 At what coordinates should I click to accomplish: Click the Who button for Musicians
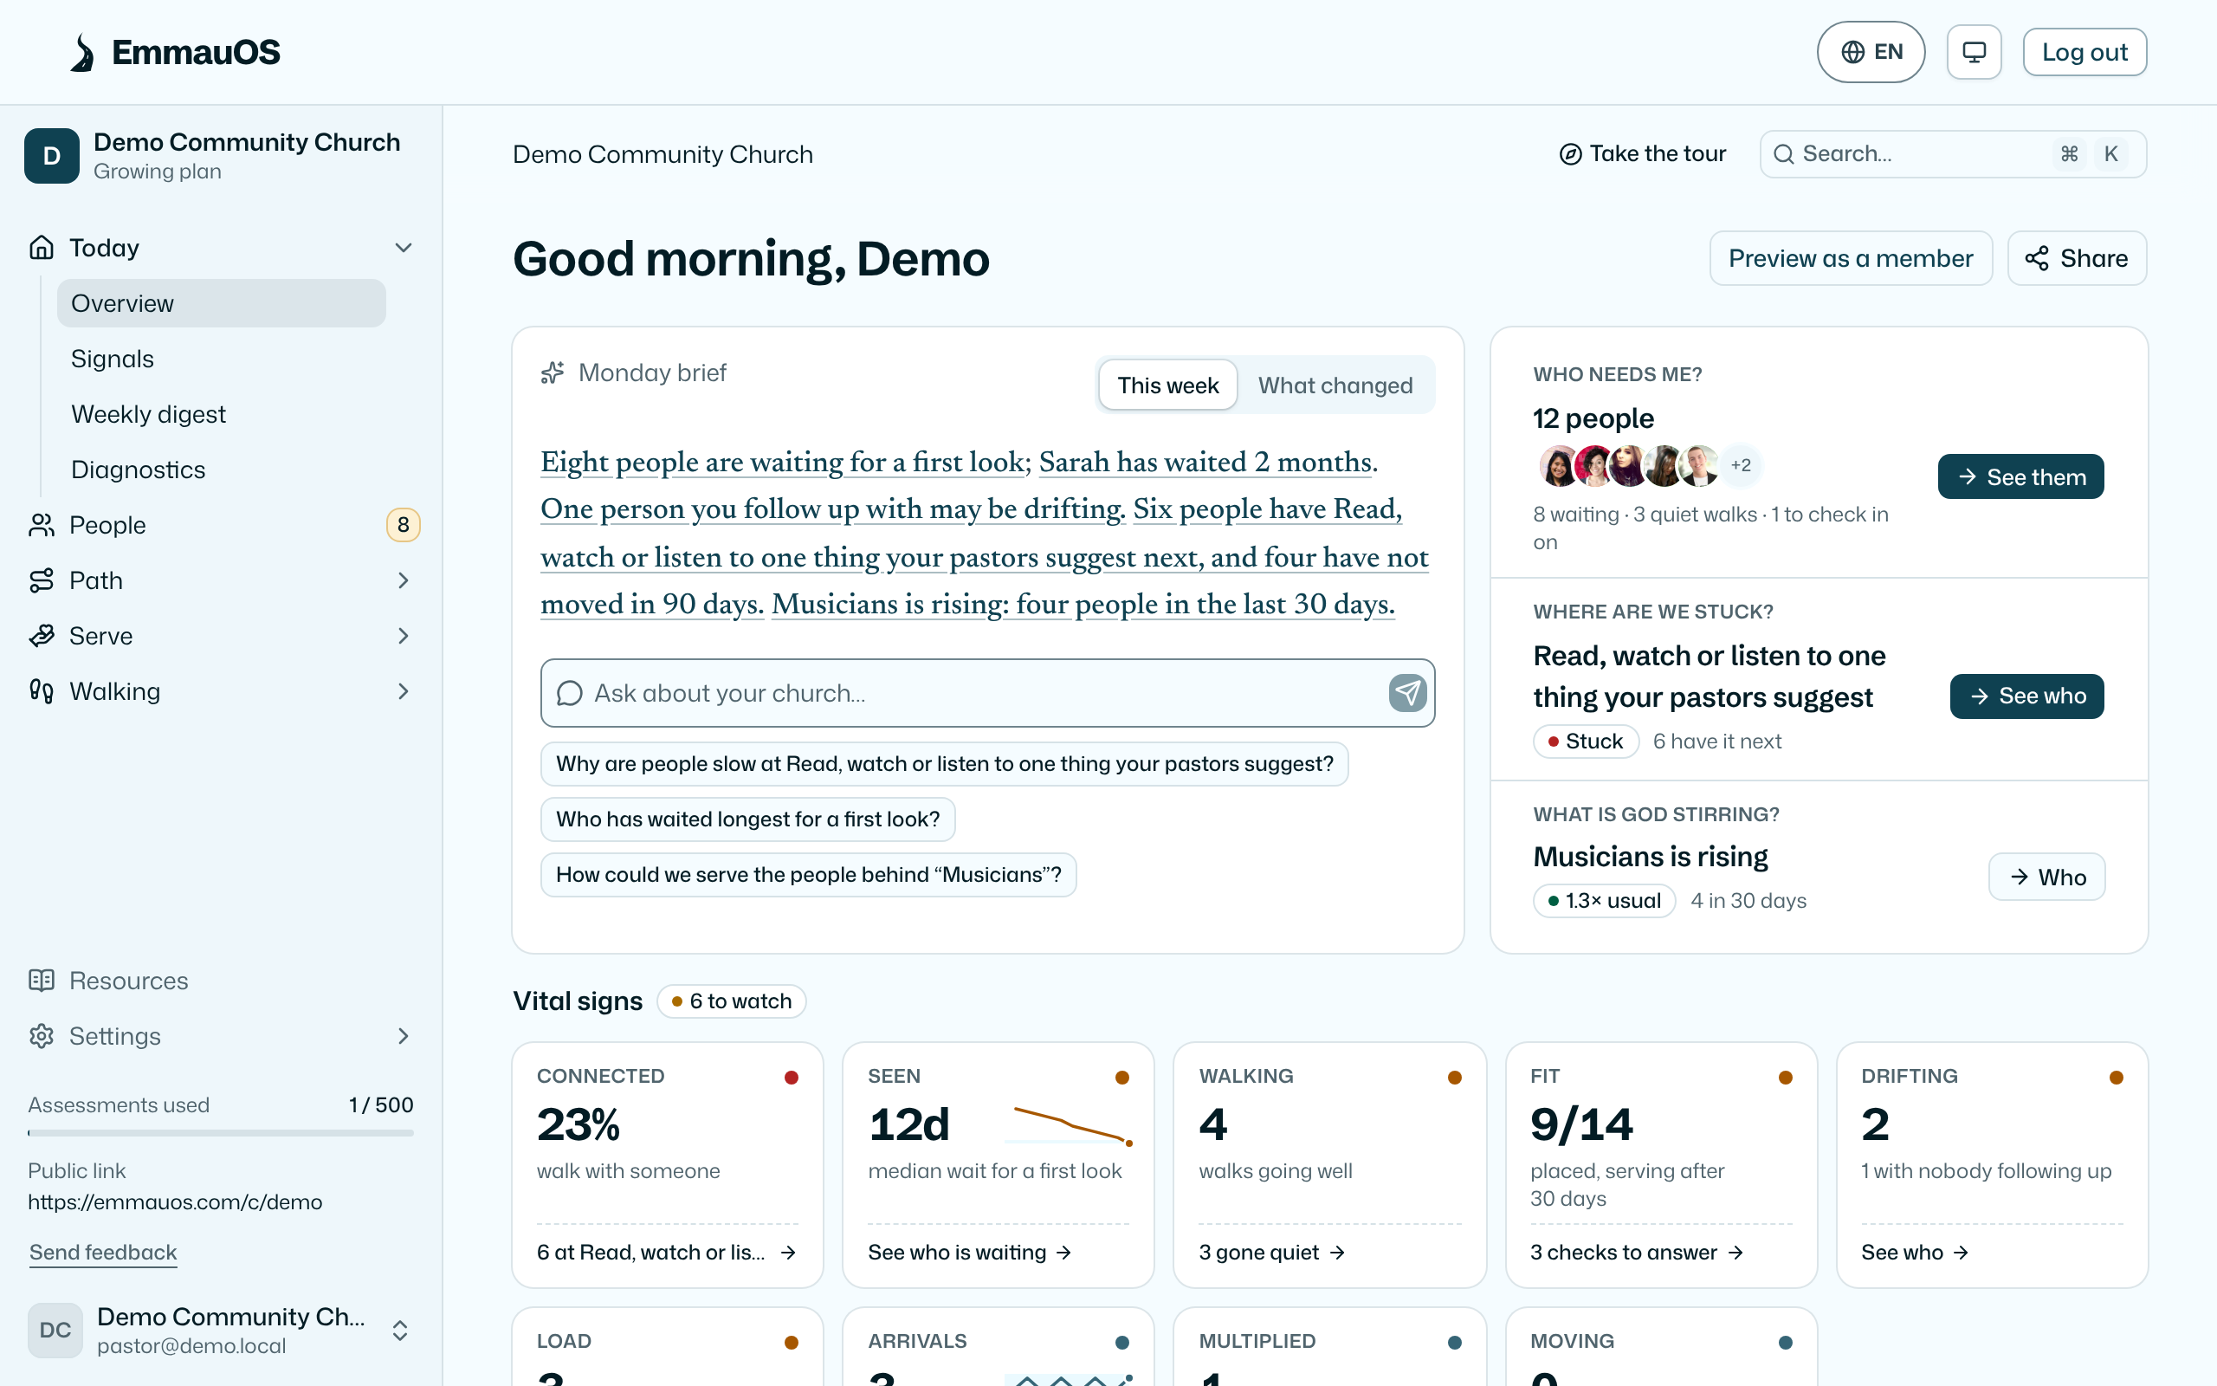point(2046,878)
